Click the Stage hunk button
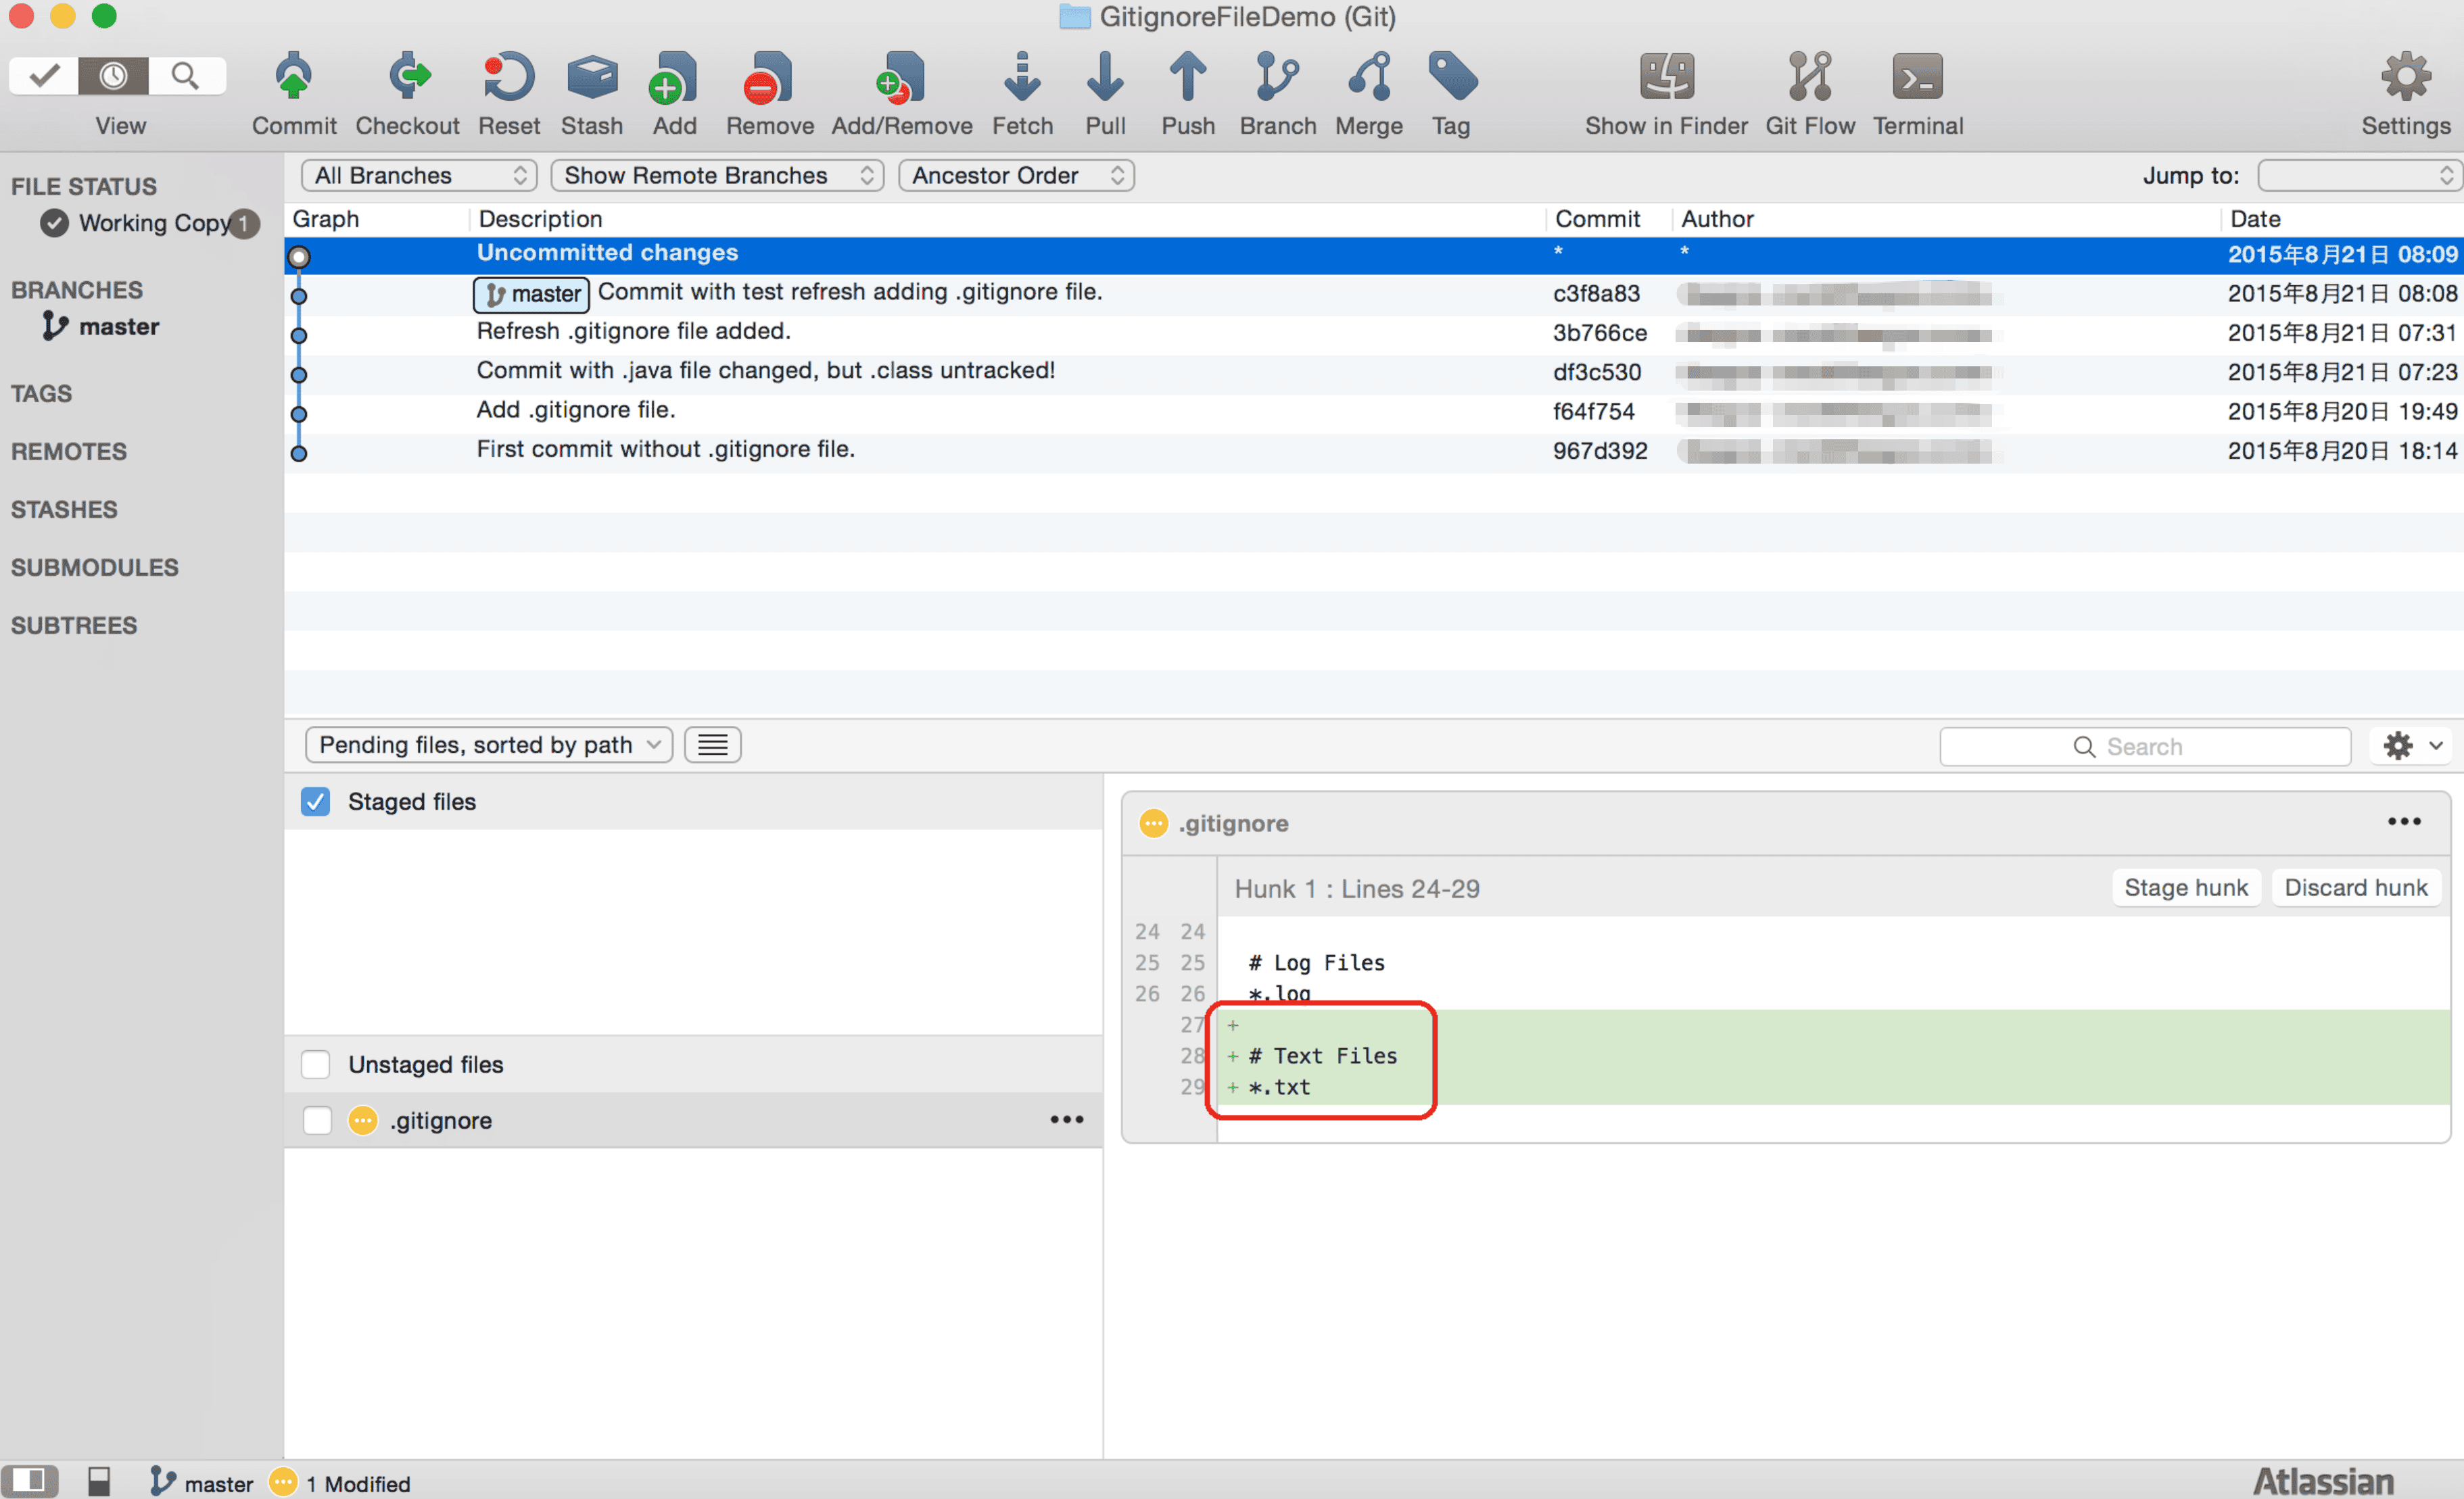The height and width of the screenshot is (1499, 2464). [2185, 887]
